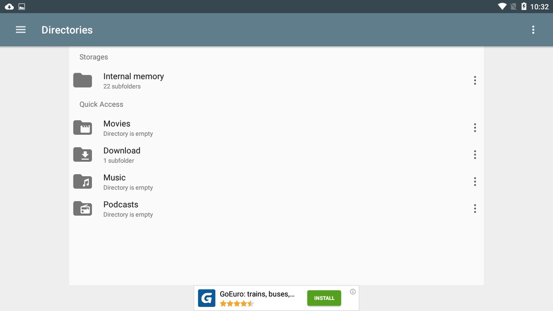Open the toolbar overflow options menu
Viewport: 553px width, 311px height.
click(533, 30)
